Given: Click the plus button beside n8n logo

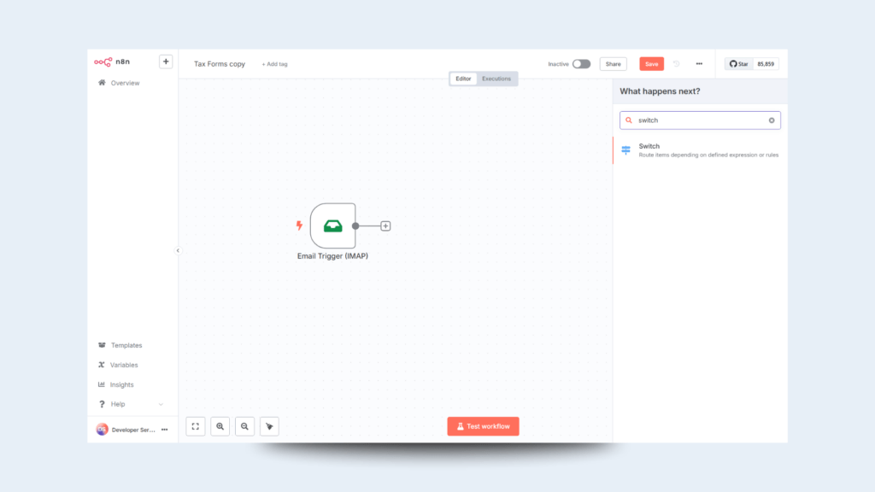Looking at the screenshot, I should (x=166, y=61).
